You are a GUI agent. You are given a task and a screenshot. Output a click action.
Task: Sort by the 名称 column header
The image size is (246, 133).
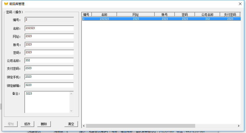point(104,15)
